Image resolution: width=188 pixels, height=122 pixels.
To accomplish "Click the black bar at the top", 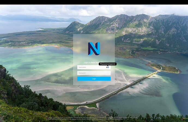I will [x=94, y=2].
